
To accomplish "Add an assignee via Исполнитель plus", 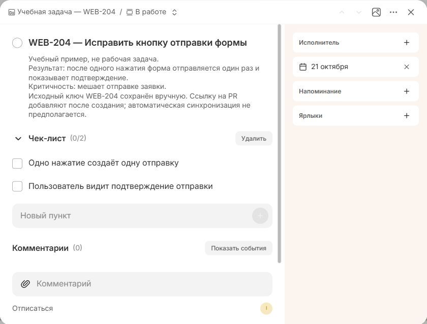I will (x=407, y=43).
